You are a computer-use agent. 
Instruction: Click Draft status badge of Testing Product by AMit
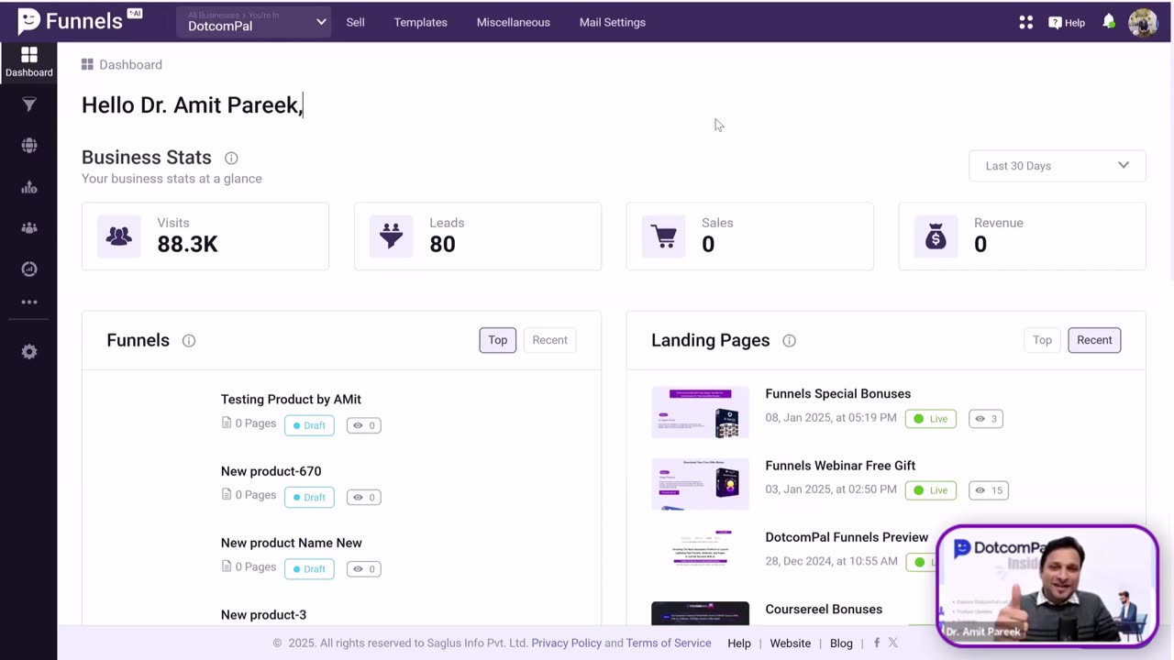(309, 425)
